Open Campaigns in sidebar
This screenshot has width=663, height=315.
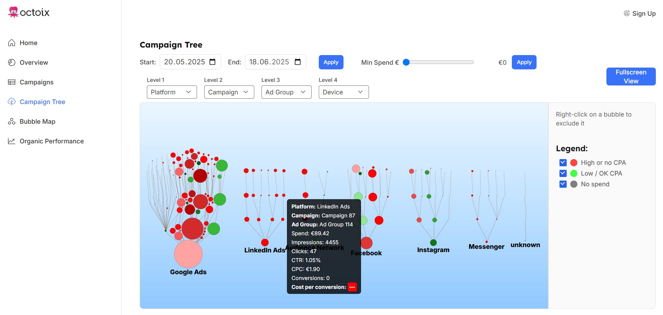[37, 82]
